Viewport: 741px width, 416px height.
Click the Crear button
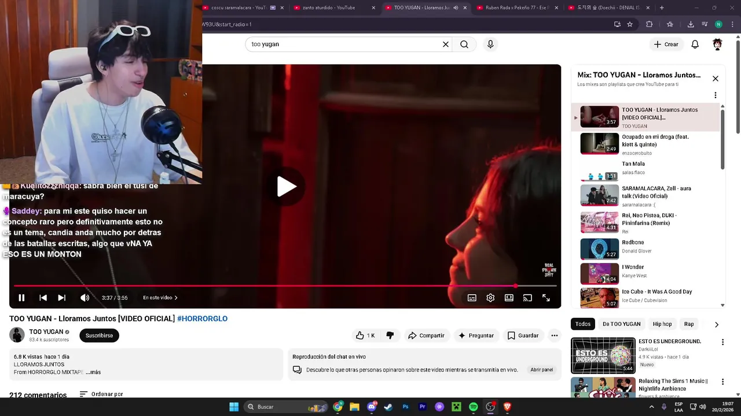[666, 44]
